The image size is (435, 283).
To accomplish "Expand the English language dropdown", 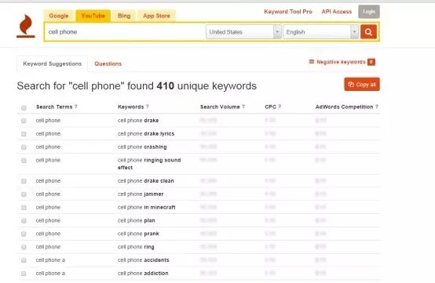I will [x=320, y=32].
